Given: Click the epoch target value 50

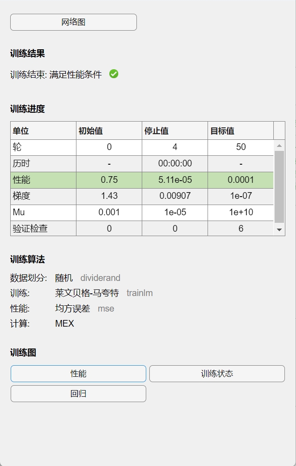Looking at the screenshot, I should pyautogui.click(x=240, y=147).
